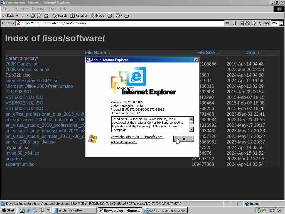Screen dimensions: 285x214
Task: Go to the Home page icon
Action: point(46,16)
